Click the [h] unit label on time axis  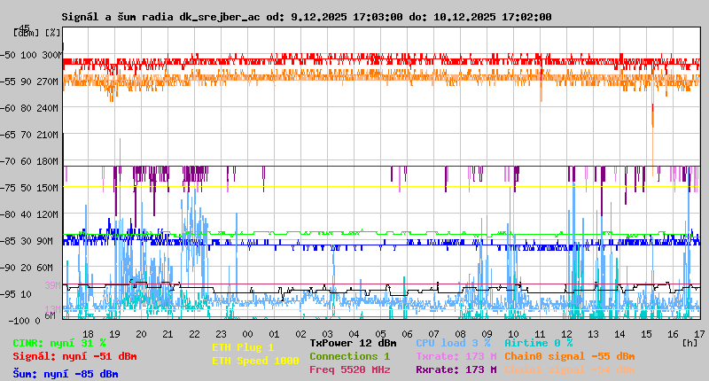[690, 343]
